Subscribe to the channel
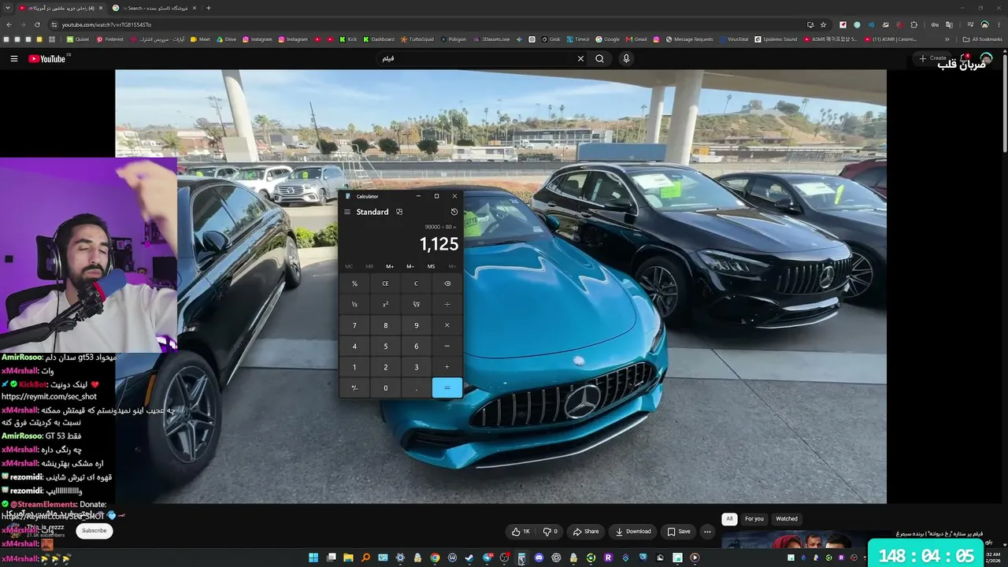The width and height of the screenshot is (1008, 567). [94, 531]
